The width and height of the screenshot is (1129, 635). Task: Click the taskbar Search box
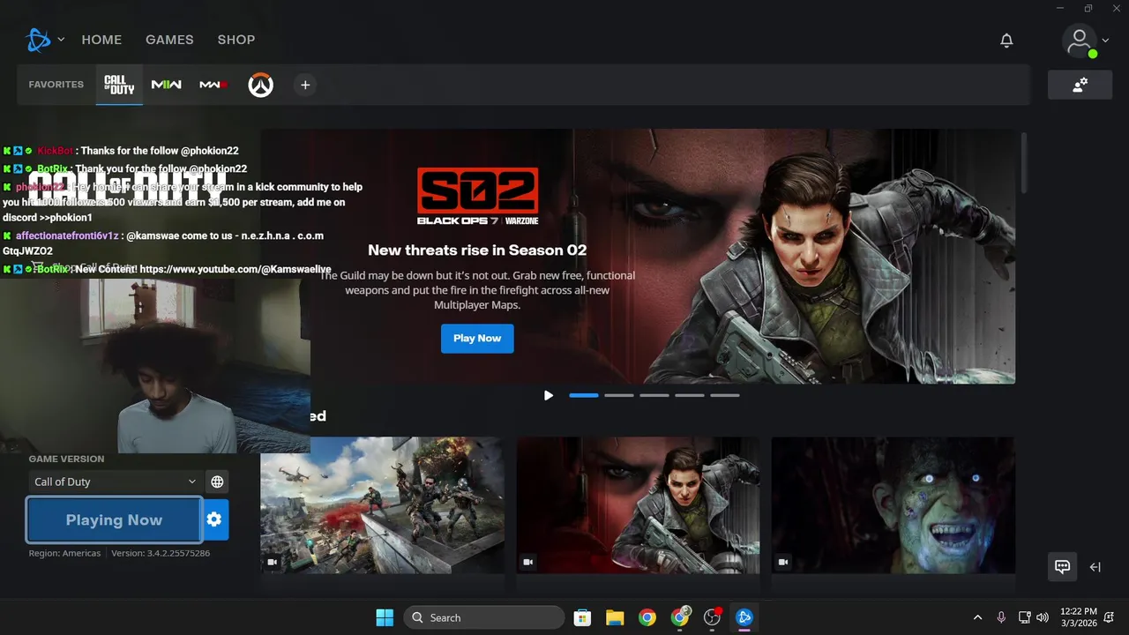(x=484, y=617)
